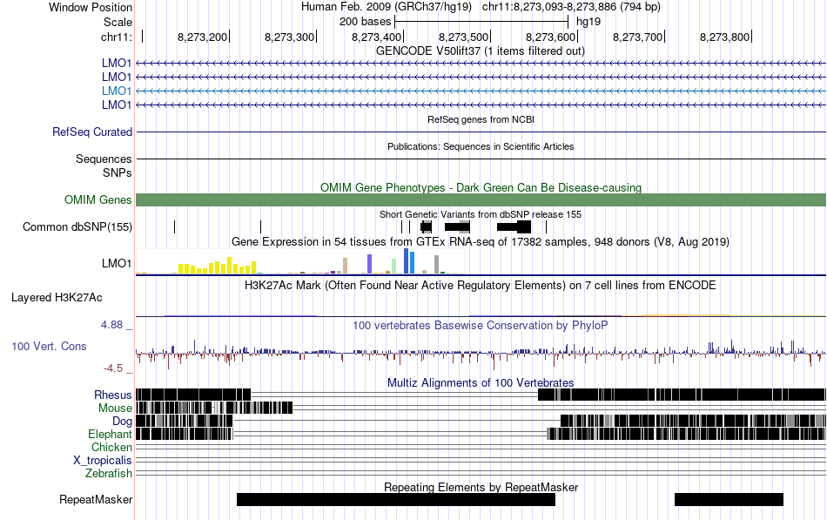Click the 8,273,800 ruler position label
Screen dimensions: 827x520
pyautogui.click(x=724, y=37)
